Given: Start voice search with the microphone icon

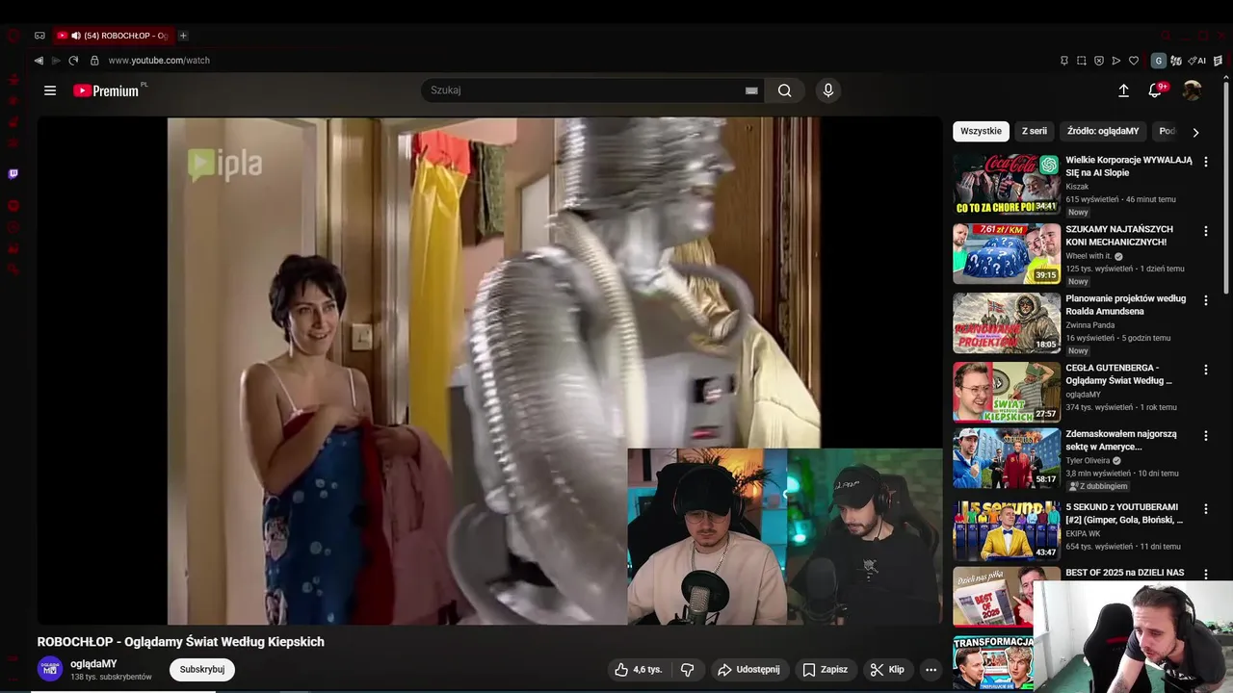Looking at the screenshot, I should pos(827,90).
